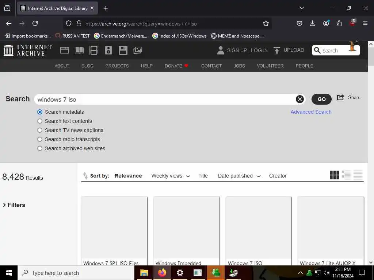Select Search TV news captions option
Screen dimensions: 374x280
[x=40, y=130]
